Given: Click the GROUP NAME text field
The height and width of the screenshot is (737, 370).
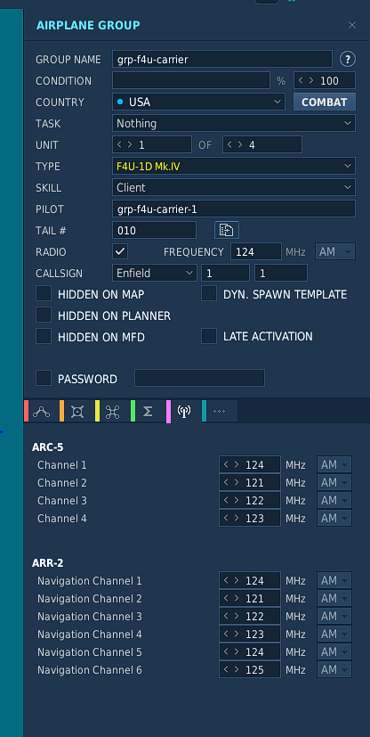Looking at the screenshot, I should pyautogui.click(x=222, y=59).
